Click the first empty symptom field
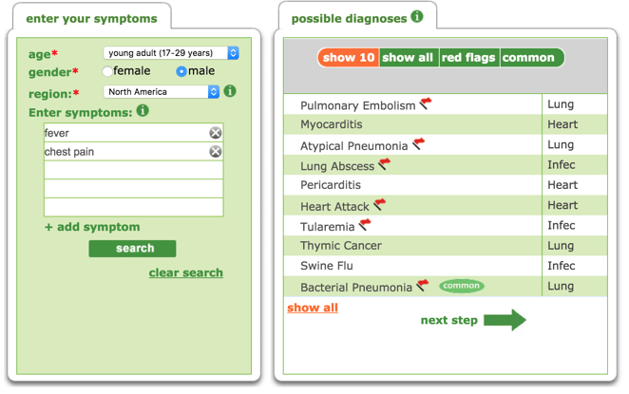This screenshot has width=629, height=394. 134,170
